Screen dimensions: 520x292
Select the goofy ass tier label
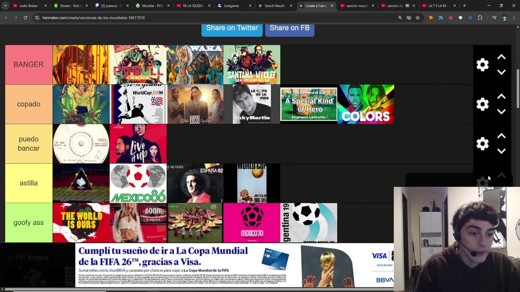(x=28, y=223)
